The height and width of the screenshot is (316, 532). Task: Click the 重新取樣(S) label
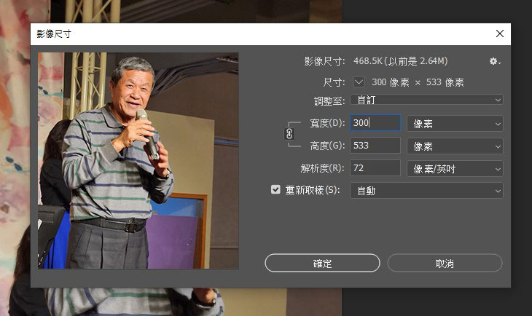coord(313,190)
